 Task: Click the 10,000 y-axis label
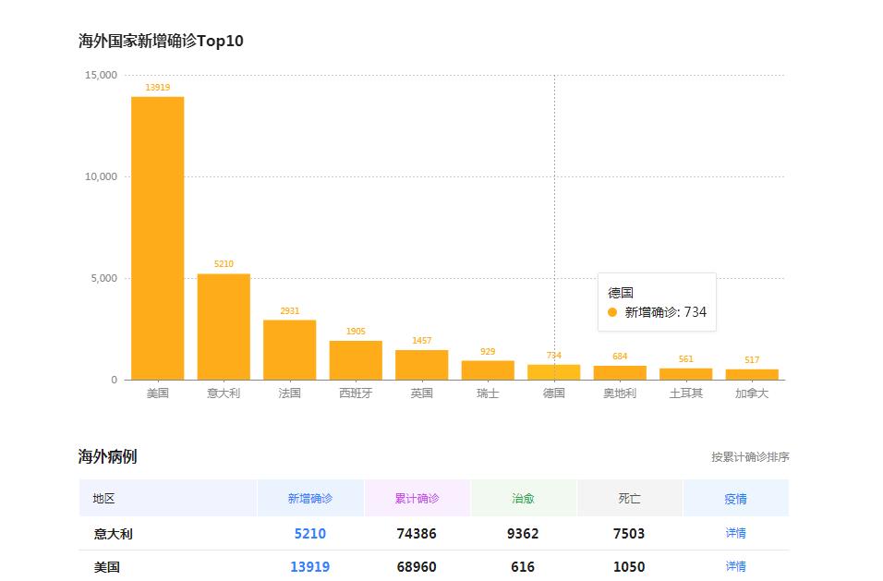pyautogui.click(x=102, y=176)
